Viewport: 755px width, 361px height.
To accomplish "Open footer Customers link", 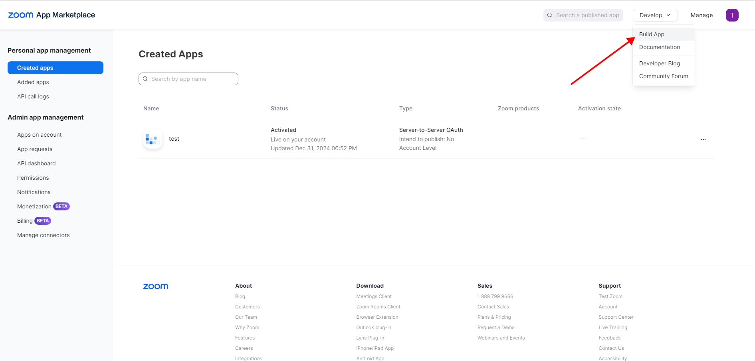I will point(248,307).
